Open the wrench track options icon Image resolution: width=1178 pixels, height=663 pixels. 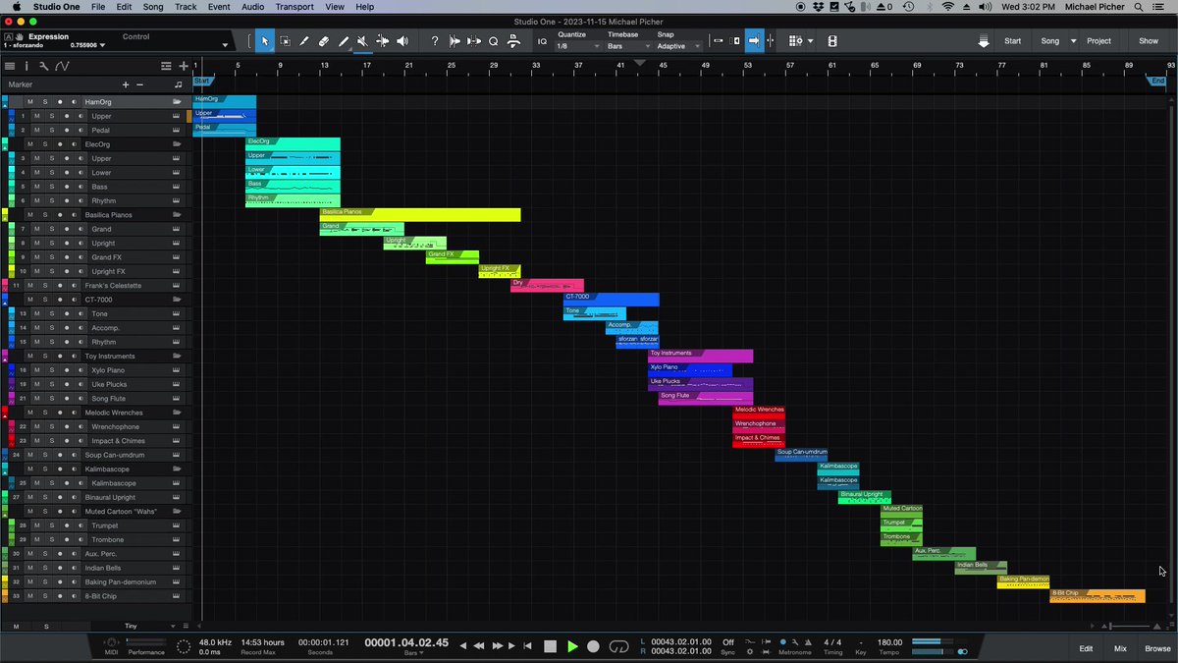(43, 66)
